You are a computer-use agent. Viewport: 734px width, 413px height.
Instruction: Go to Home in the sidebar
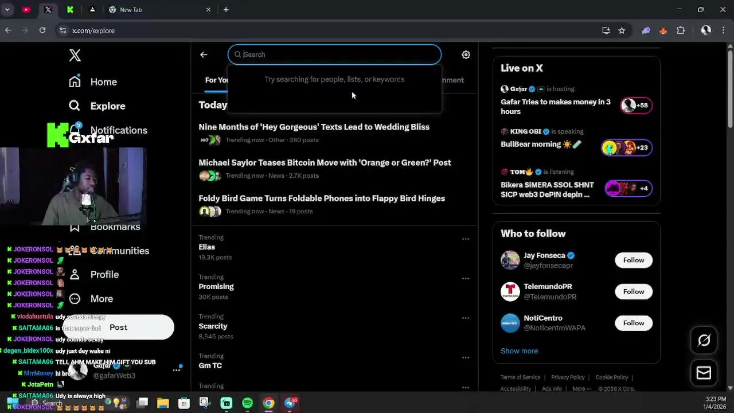pyautogui.click(x=92, y=82)
